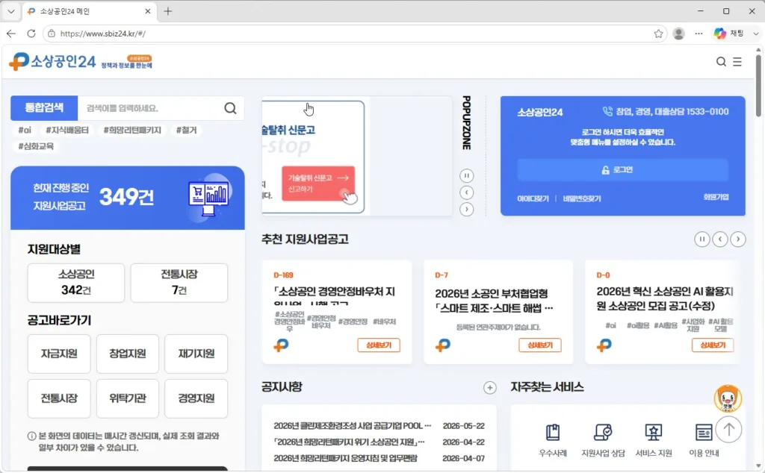Viewport: 765px width, 473px height.
Task: Open the 전통시장 shortcut under 공고바로가기
Action: (59, 398)
